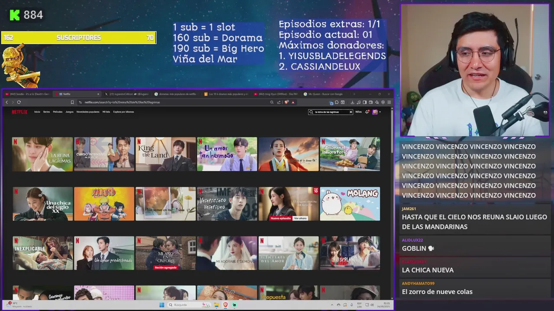Switch to the Sondia YouTube tab
The width and height of the screenshot is (554, 311).
coord(27,94)
